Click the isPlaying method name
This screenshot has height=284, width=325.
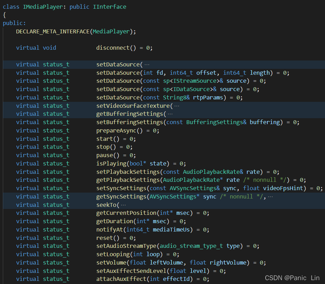tap(111, 164)
